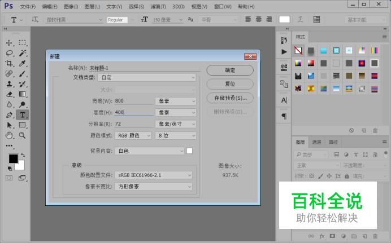The height and width of the screenshot is (243, 391).
Task: Select the Pen tool
Action: (x=9, y=114)
